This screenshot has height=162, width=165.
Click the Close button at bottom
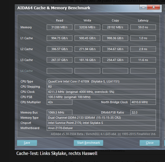tap(149, 143)
